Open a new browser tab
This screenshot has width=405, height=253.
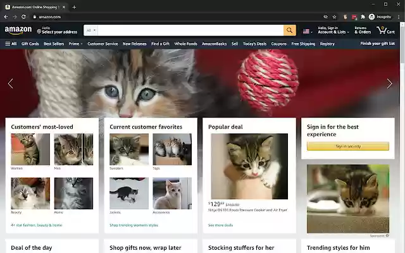click(x=74, y=7)
